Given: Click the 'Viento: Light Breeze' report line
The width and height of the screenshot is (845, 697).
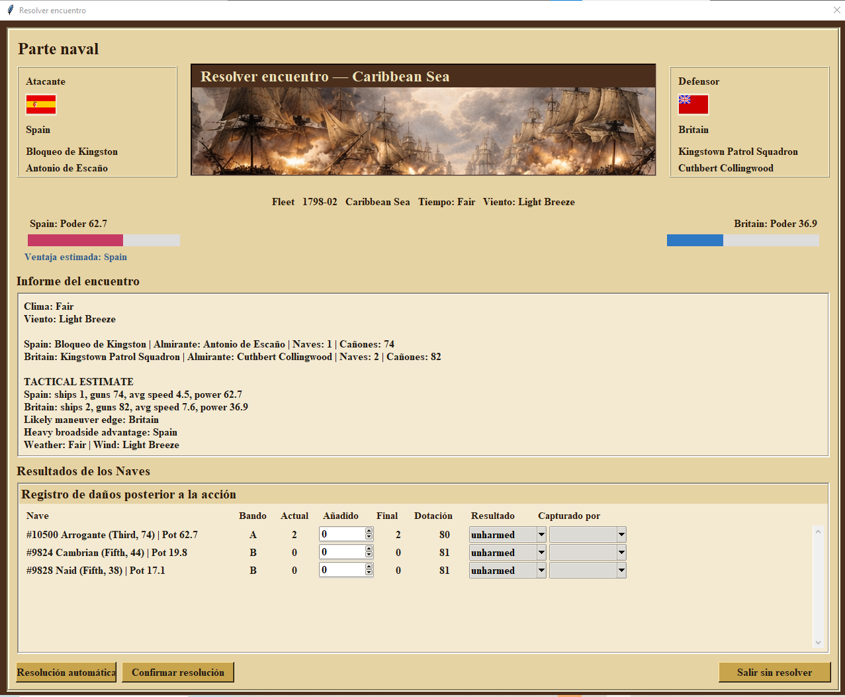Looking at the screenshot, I should coord(69,319).
